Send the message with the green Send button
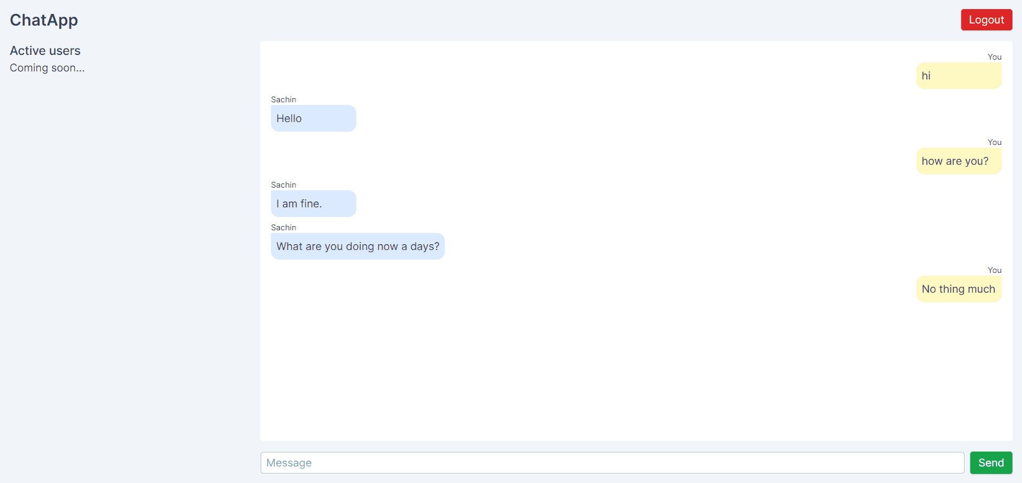1022x483 pixels. [991, 463]
